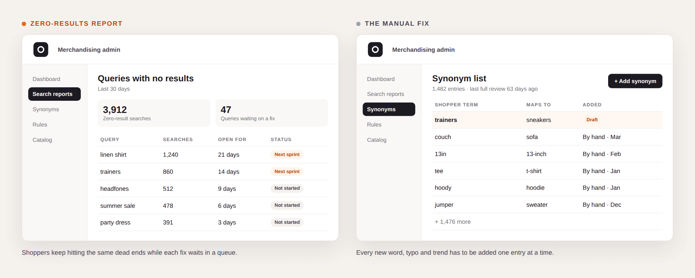
Task: Click the 'Synonym list' heading
Action: (x=459, y=79)
